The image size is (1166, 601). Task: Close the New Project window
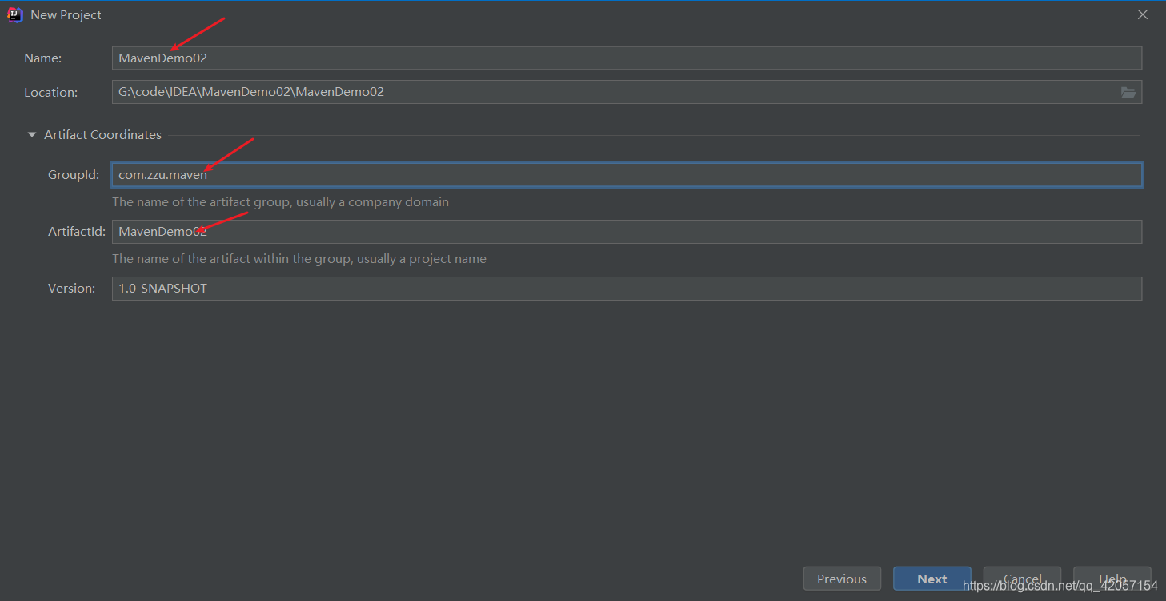(1142, 14)
